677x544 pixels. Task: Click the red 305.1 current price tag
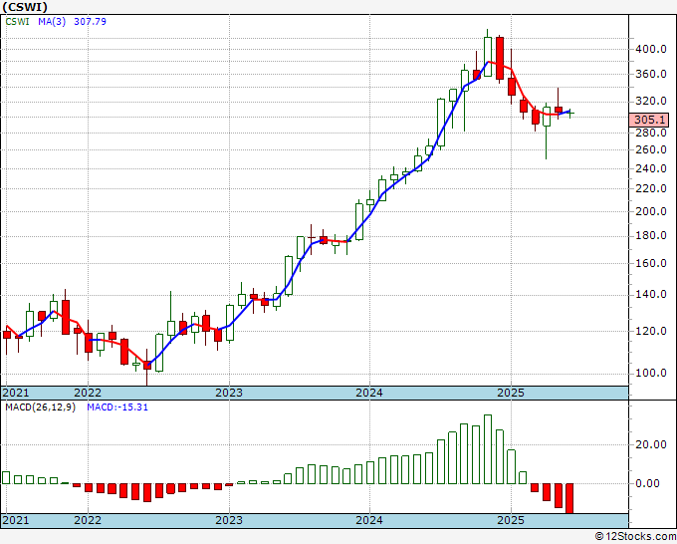[647, 121]
